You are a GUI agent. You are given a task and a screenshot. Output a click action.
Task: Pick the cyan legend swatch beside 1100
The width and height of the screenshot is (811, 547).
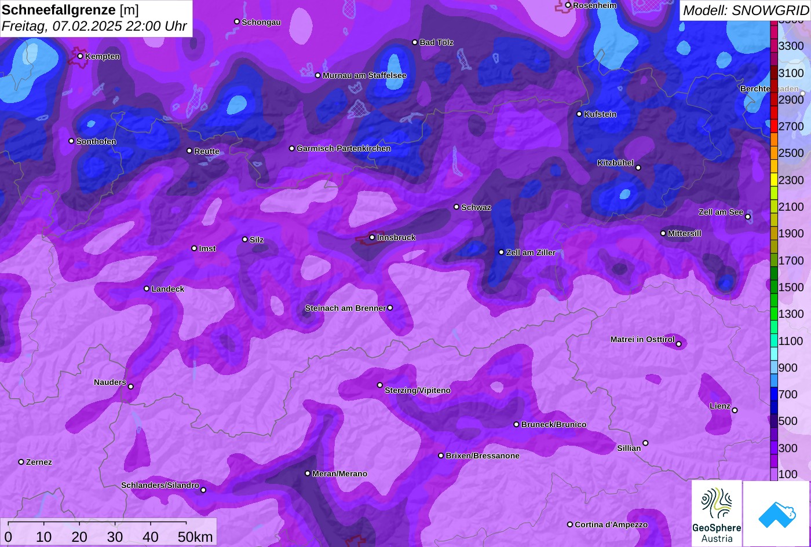(x=774, y=341)
